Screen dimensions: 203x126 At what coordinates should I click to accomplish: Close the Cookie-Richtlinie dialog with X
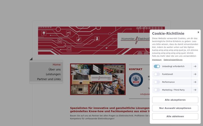tap(198, 32)
